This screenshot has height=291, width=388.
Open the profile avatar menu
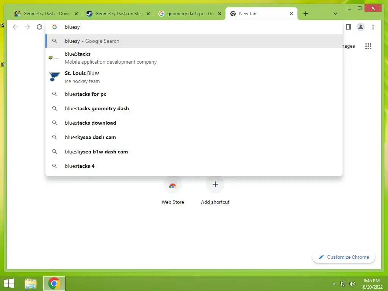pyautogui.click(x=361, y=27)
